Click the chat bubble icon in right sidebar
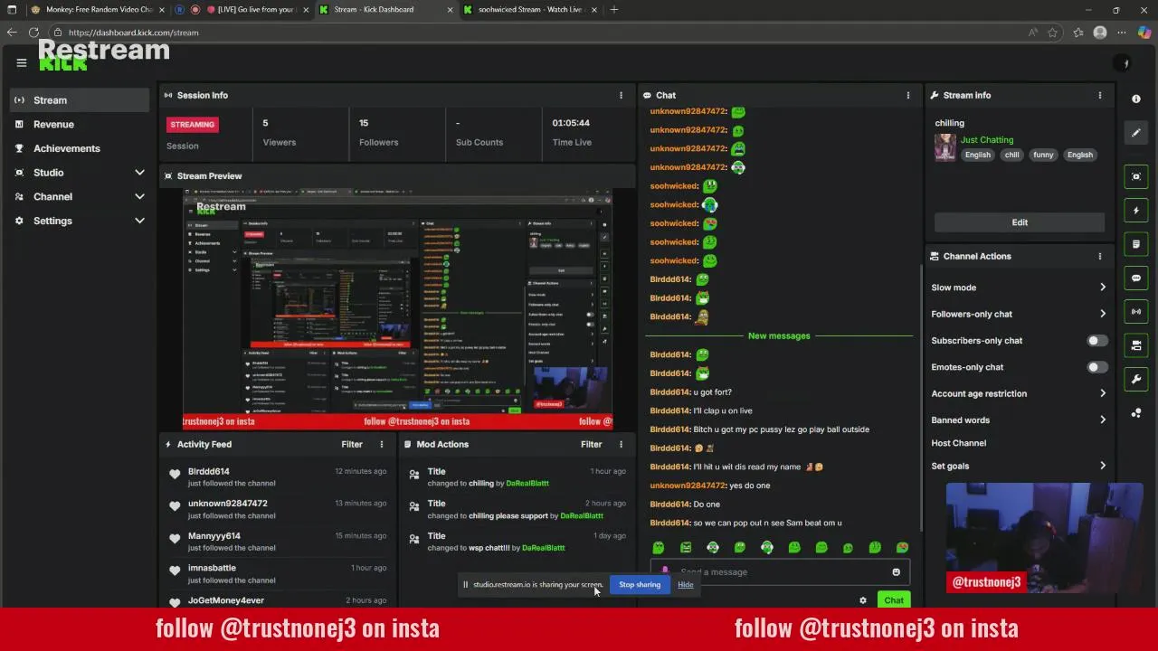Image resolution: width=1158 pixels, height=651 pixels. pyautogui.click(x=1136, y=278)
